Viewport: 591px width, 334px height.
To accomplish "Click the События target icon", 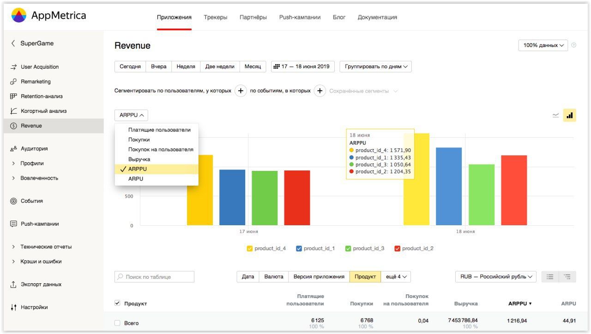I will pyautogui.click(x=13, y=201).
